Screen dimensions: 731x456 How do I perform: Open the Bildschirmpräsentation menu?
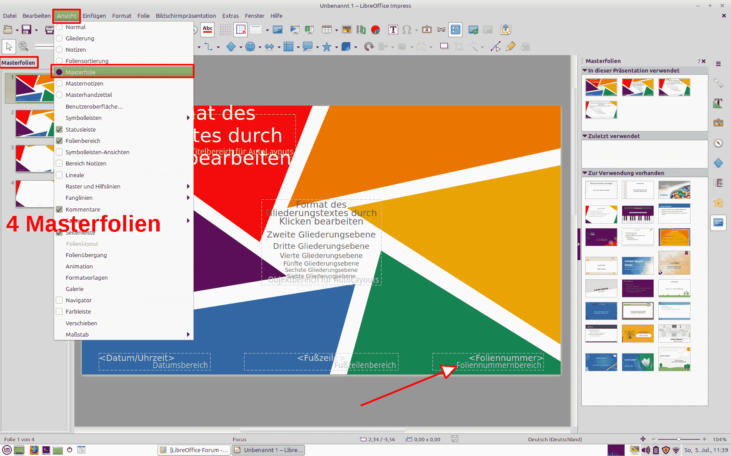(186, 16)
